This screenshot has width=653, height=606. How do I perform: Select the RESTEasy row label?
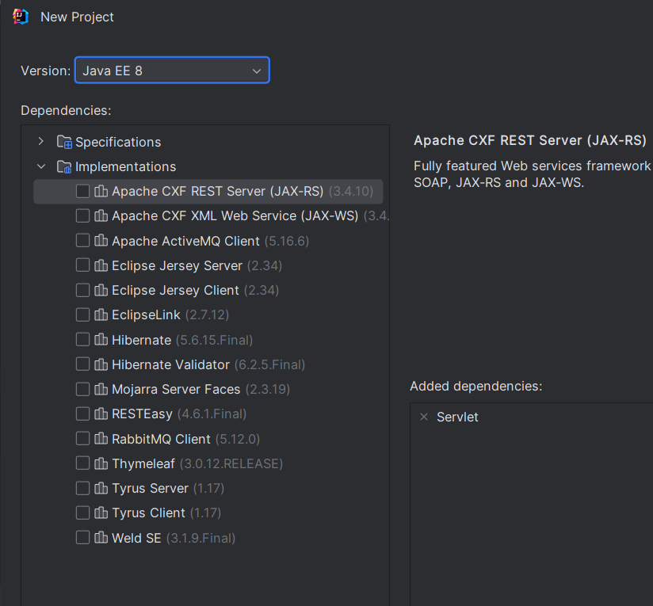tap(142, 414)
